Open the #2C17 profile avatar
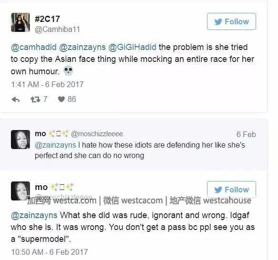The image size is (278, 260). coord(20,22)
